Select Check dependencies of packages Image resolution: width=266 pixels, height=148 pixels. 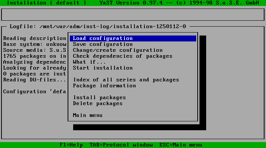(123, 56)
